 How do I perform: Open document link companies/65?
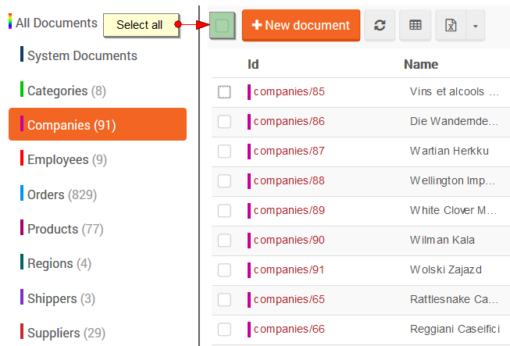coord(289,299)
